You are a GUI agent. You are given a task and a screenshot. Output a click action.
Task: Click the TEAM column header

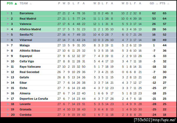click(x=24, y=4)
